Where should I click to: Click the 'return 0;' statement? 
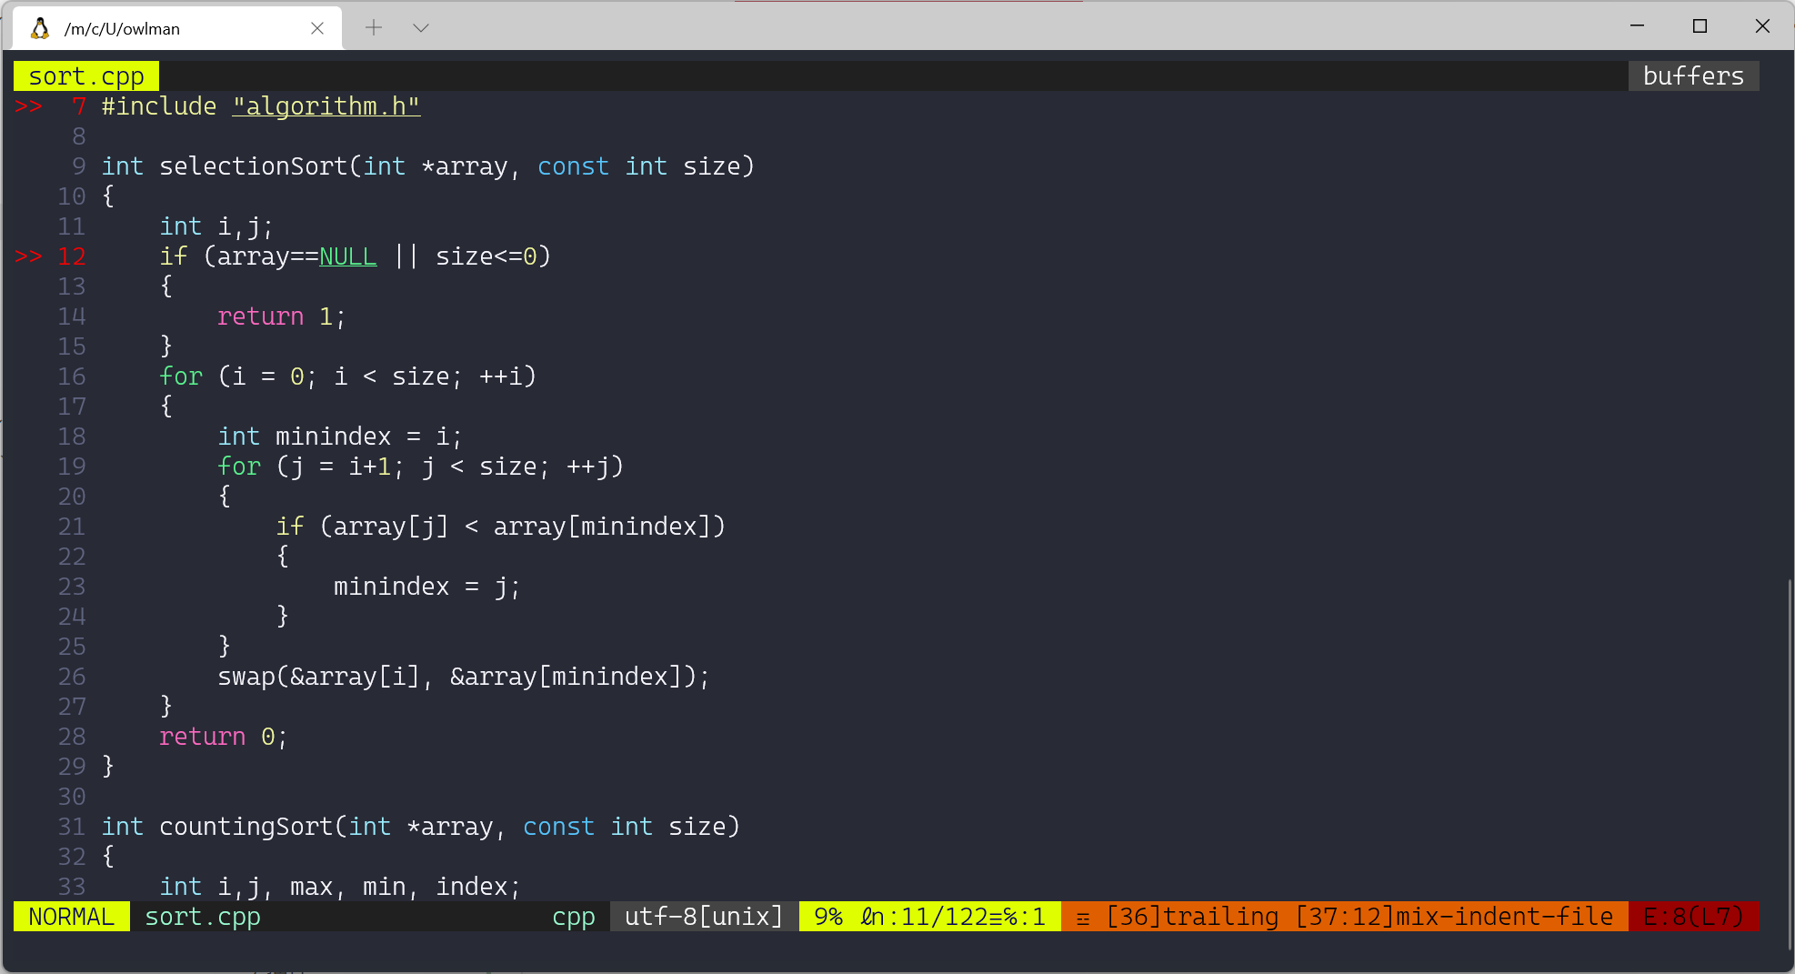coord(224,737)
